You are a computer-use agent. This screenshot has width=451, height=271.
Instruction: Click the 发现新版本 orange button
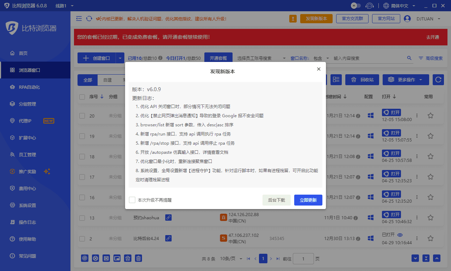point(316,19)
